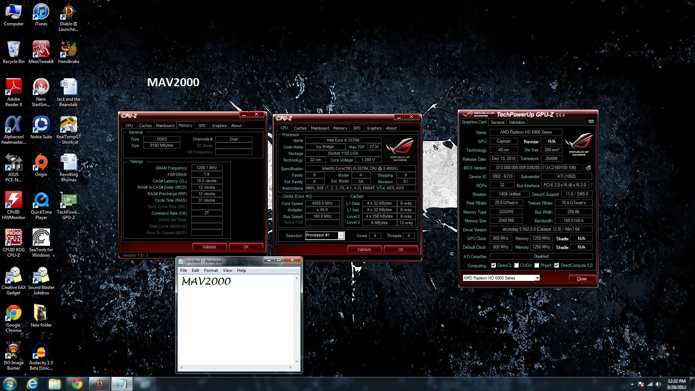This screenshot has width=695, height=391.
Task: Open the Recycle Bin
Action: (x=14, y=52)
